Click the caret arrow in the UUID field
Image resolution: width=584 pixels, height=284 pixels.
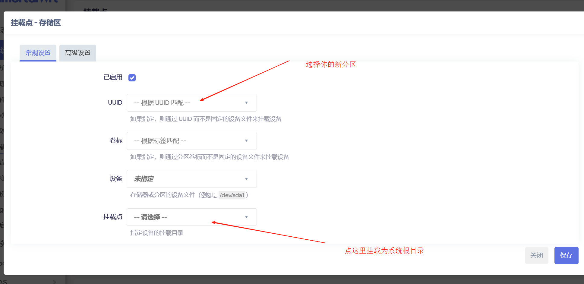click(246, 103)
